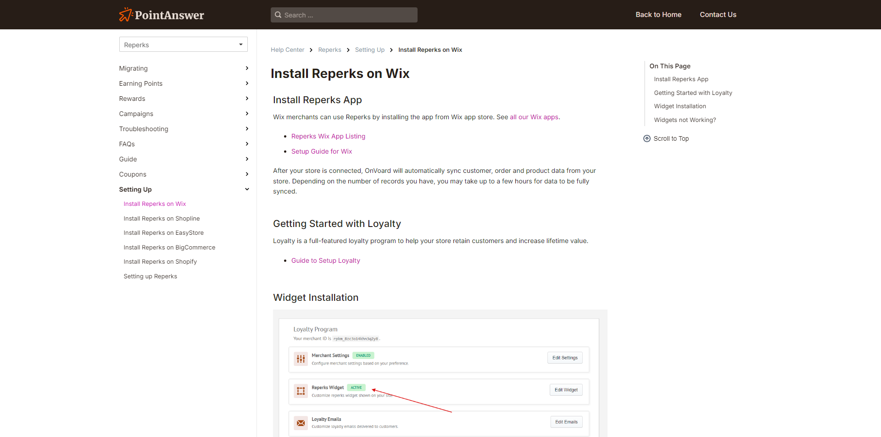Image resolution: width=881 pixels, height=437 pixels.
Task: Click the Scroll to Top arrow icon
Action: [647, 138]
